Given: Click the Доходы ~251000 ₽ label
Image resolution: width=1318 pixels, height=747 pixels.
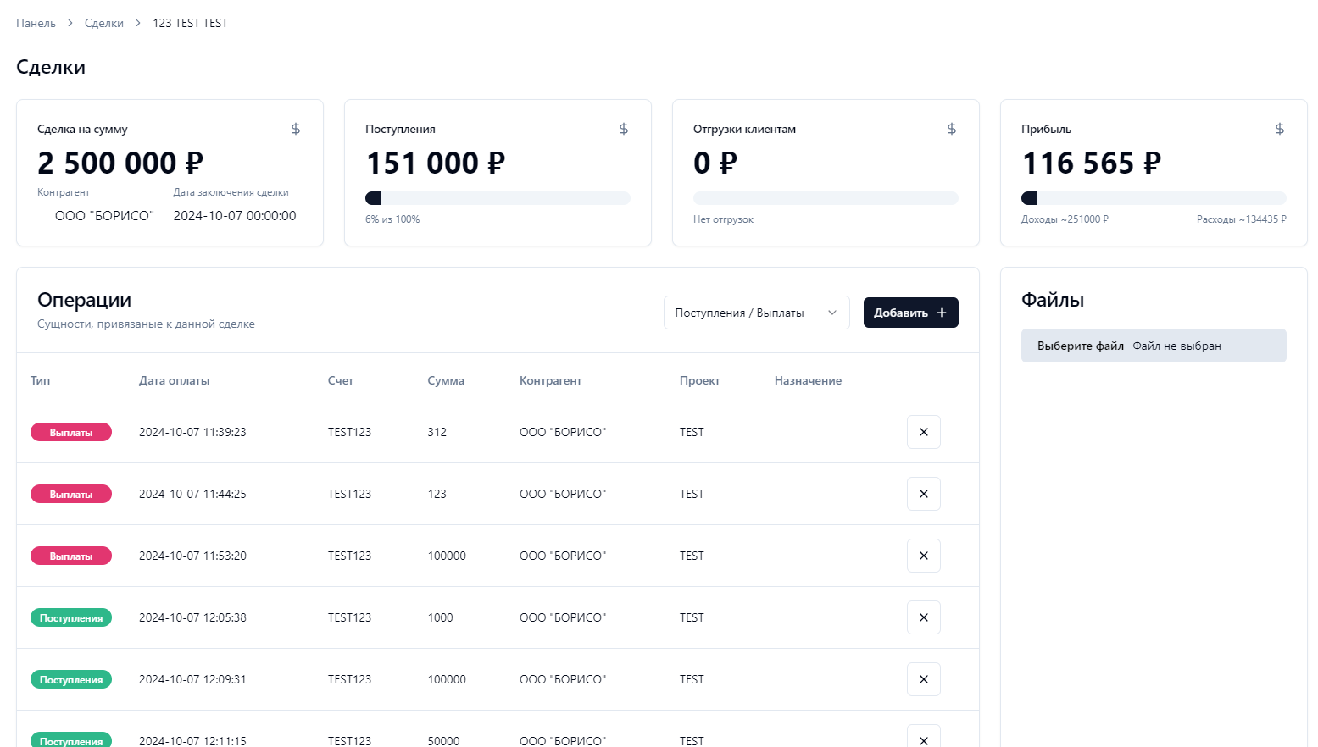Looking at the screenshot, I should pyautogui.click(x=1065, y=219).
